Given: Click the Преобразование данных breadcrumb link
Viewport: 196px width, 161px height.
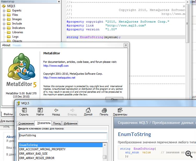Looking at the screenshot, I should click(x=173, y=123).
